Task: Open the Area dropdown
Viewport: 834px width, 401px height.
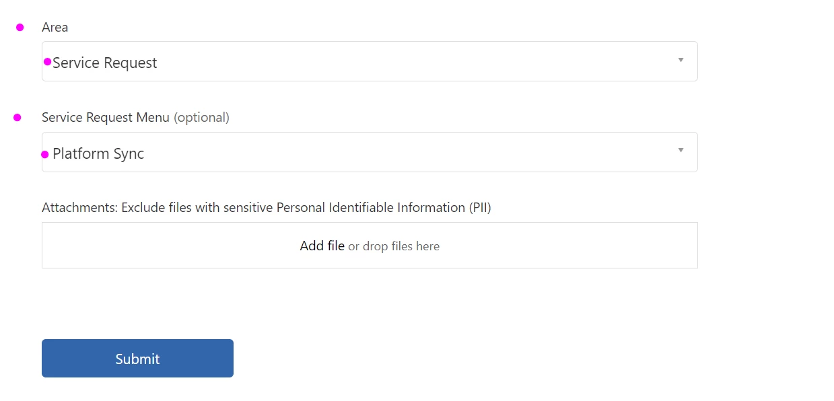Action: pos(369,61)
